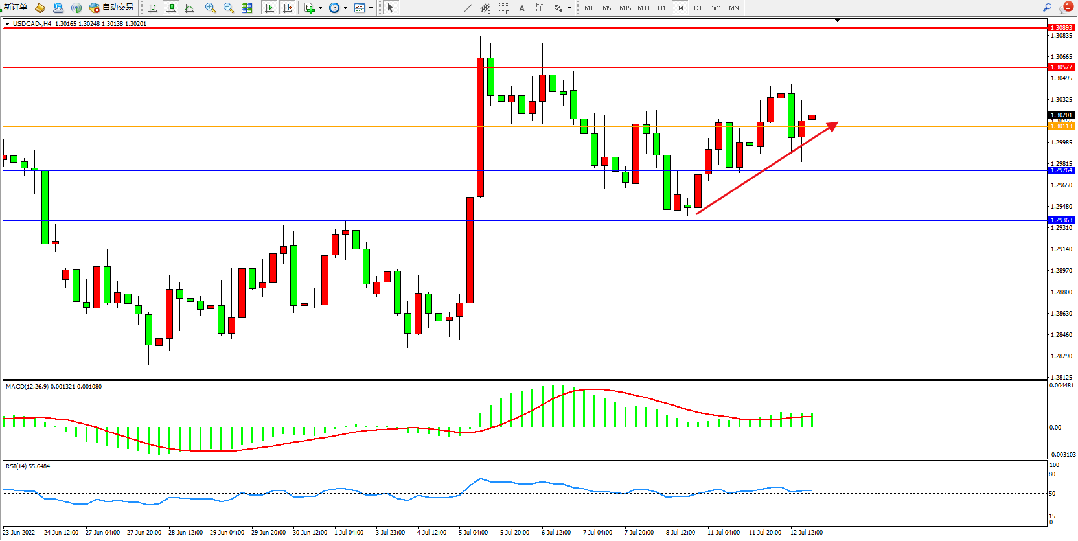This screenshot has width=1078, height=541.
Task: Select the Fibonacci retracement tool
Action: coord(504,8)
